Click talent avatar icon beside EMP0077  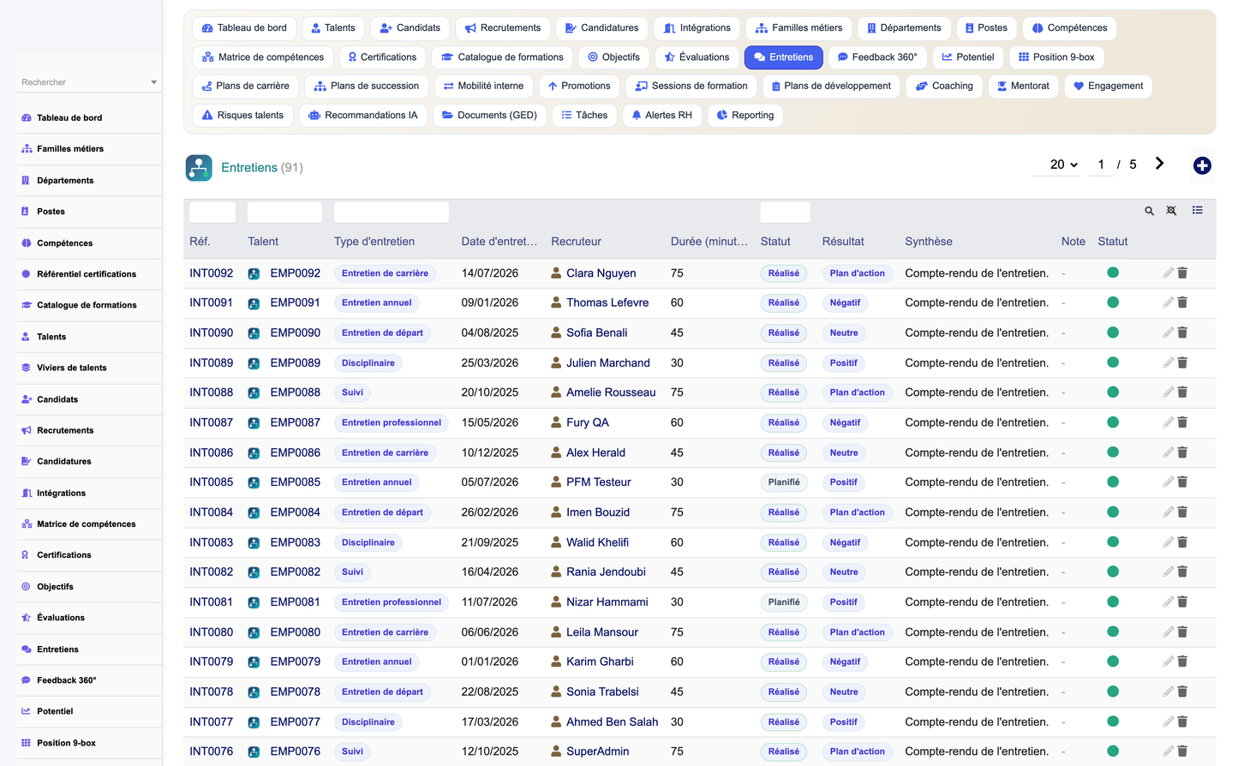[x=254, y=722]
